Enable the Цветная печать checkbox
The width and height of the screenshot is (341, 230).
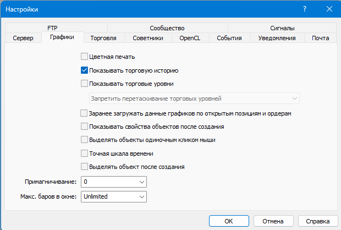pyautogui.click(x=84, y=56)
